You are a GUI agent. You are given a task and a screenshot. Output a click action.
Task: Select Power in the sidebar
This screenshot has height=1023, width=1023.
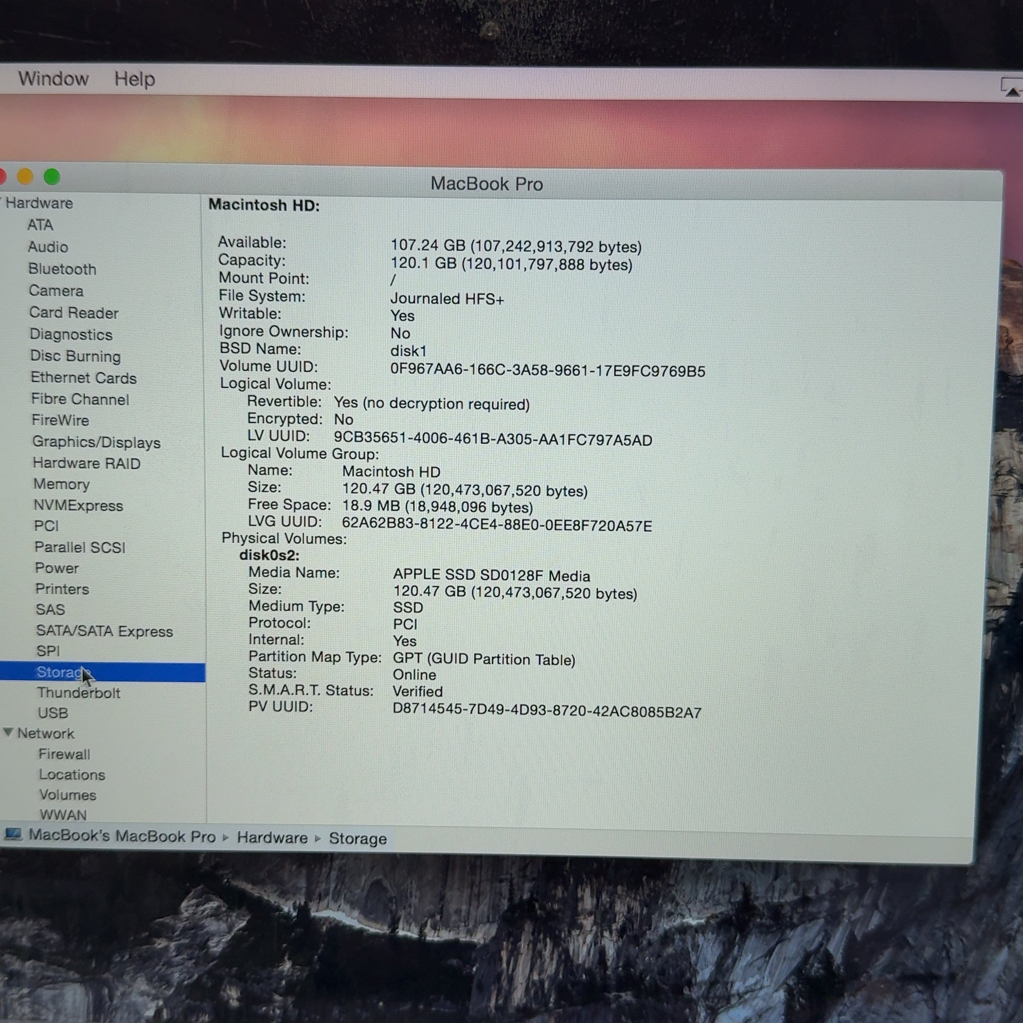[57, 568]
